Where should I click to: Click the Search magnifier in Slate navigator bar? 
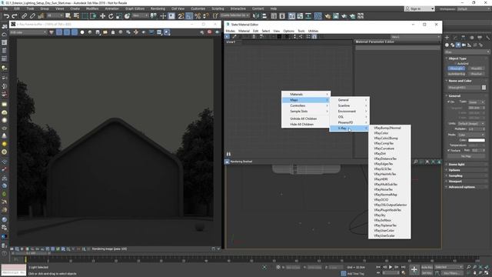(x=416, y=162)
